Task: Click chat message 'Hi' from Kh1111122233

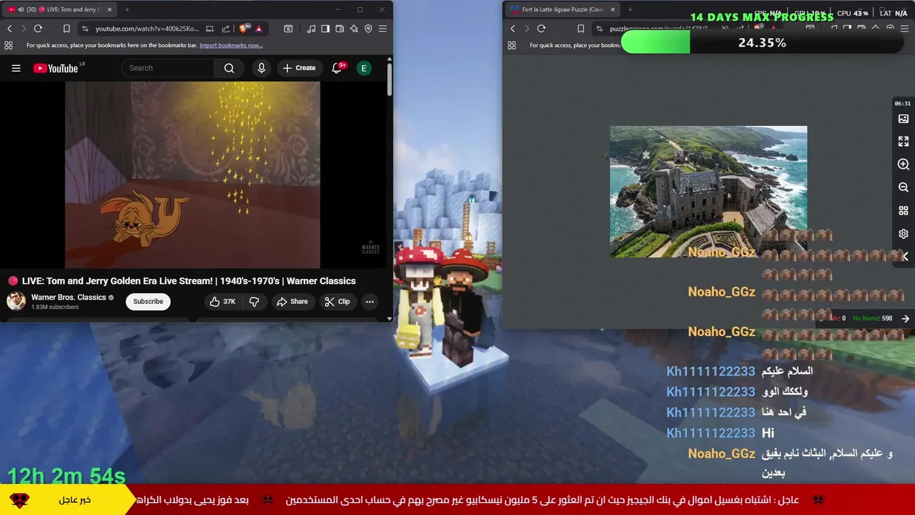Action: (x=768, y=433)
